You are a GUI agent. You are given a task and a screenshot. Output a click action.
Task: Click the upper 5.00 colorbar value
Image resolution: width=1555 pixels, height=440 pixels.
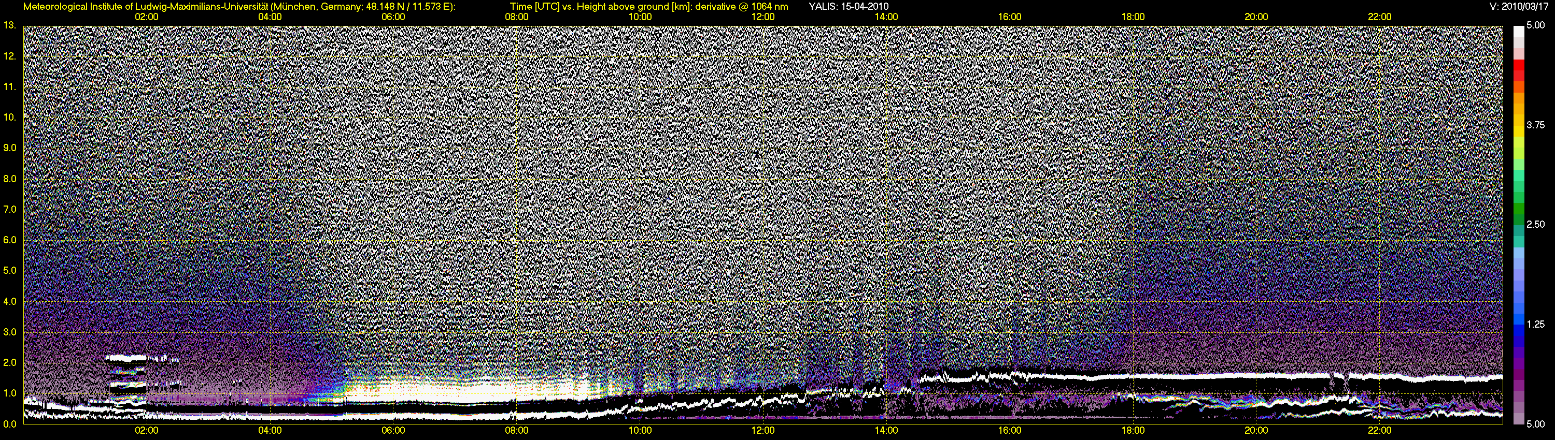click(1536, 25)
